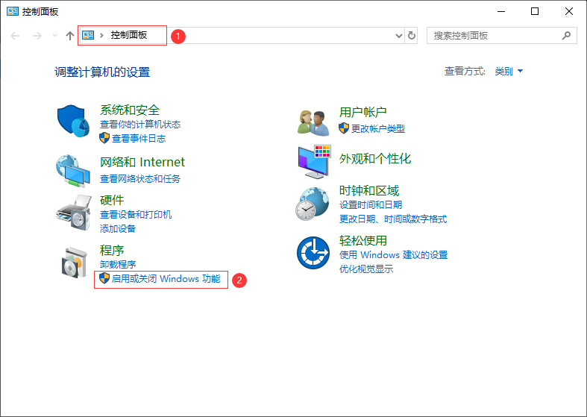Click the forward navigation arrow

pos(37,36)
